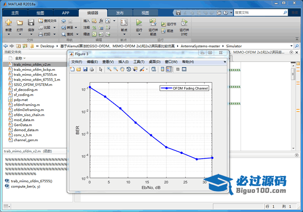Click the Save (保存) icon in the editor ribbon
The image size is (303, 212).
tap(31, 23)
